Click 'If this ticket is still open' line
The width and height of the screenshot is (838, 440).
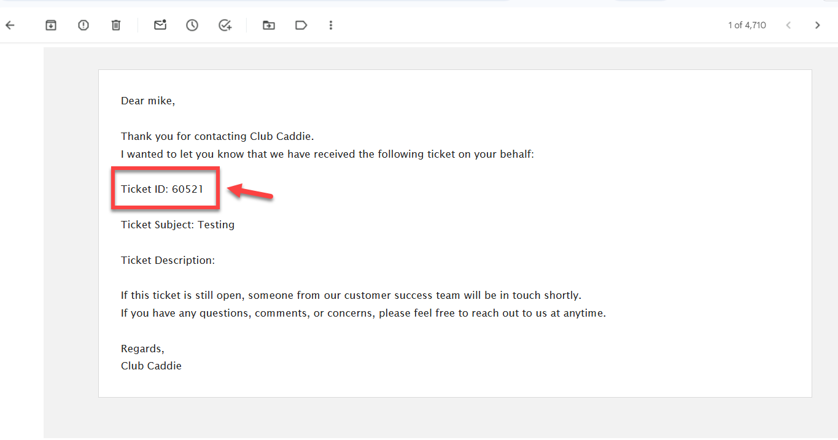pyautogui.click(x=351, y=295)
